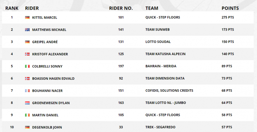Sort by the RANK column header
257x132 pixels.
[12, 8]
